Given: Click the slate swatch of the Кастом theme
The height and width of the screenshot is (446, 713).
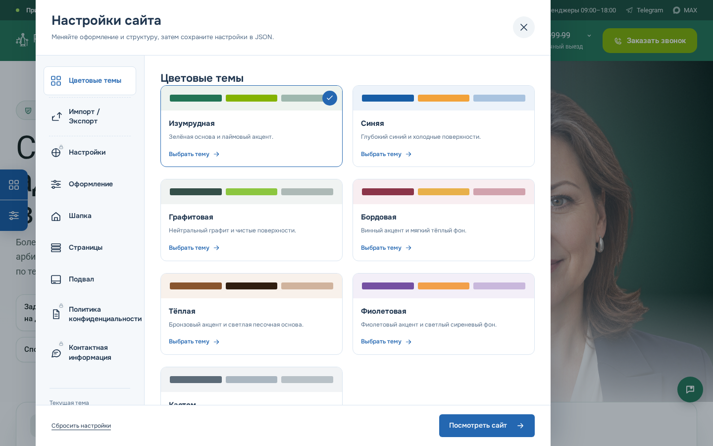Looking at the screenshot, I should pos(196,380).
